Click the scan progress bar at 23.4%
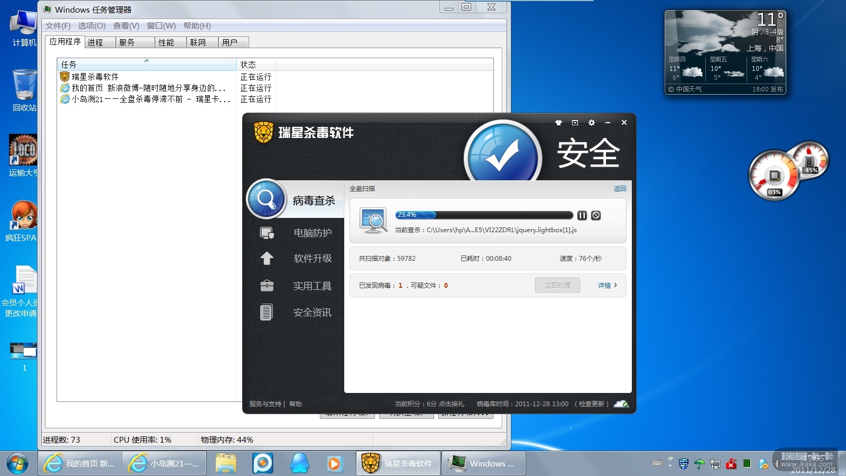The width and height of the screenshot is (846, 476). (484, 215)
